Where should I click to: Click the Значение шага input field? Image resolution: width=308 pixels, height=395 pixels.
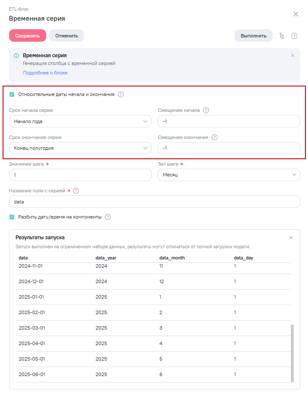[x=80, y=175]
